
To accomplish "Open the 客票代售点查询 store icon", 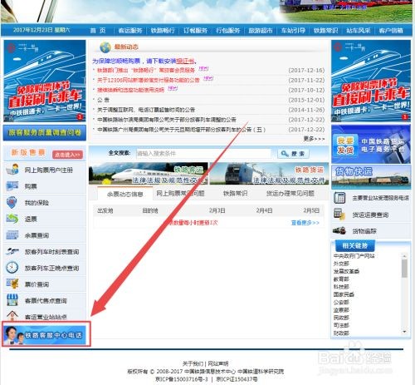I will (x=12, y=300).
